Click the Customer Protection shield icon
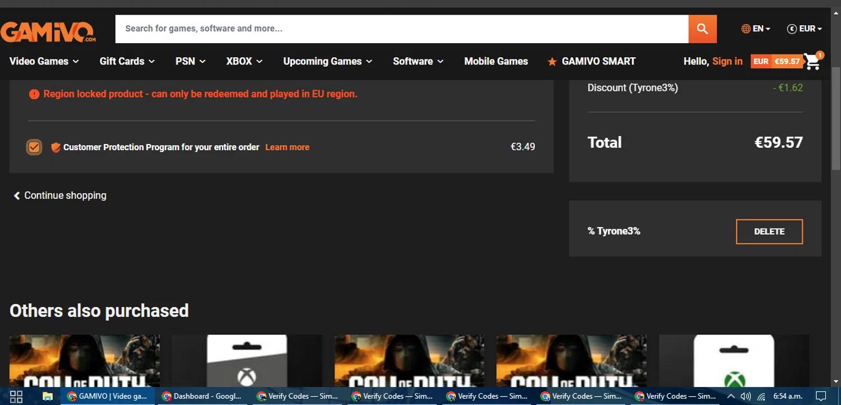841x405 pixels. coord(56,147)
